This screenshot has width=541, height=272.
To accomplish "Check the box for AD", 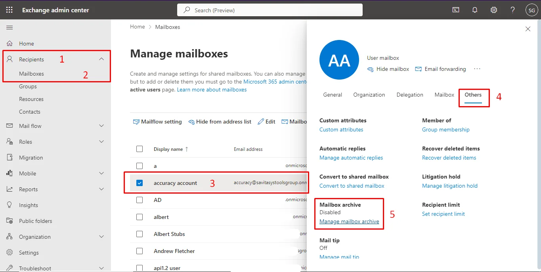I will (x=140, y=200).
